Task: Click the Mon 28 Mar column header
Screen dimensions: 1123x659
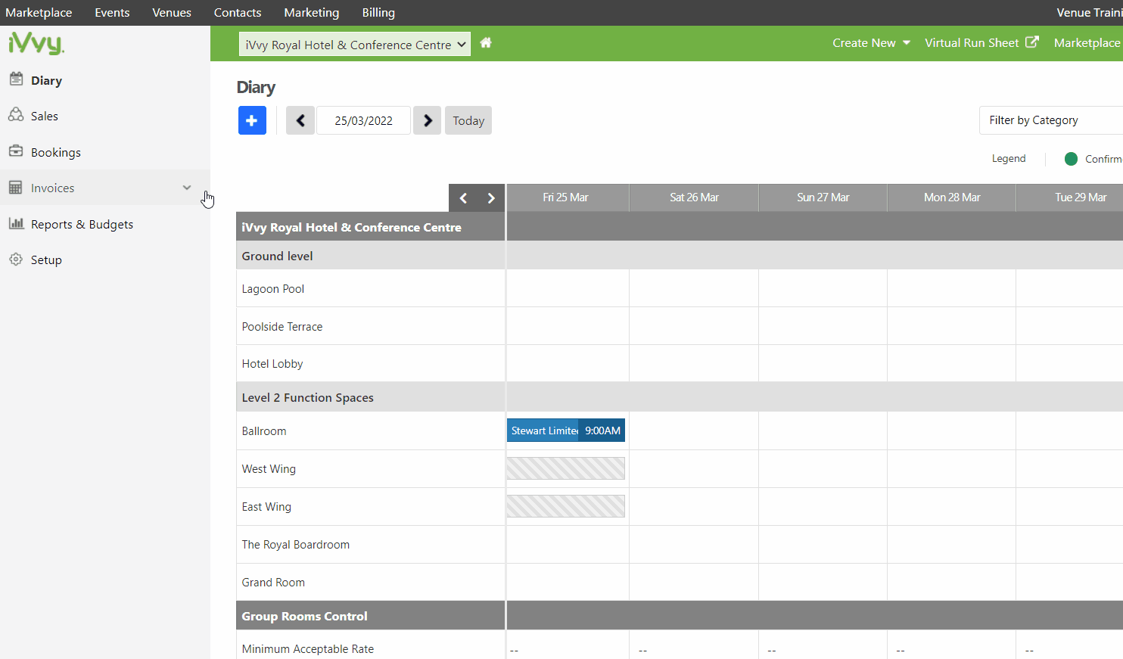Action: coord(951,197)
